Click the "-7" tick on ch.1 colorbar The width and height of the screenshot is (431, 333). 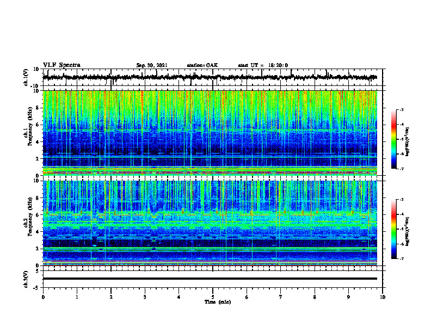click(x=401, y=169)
